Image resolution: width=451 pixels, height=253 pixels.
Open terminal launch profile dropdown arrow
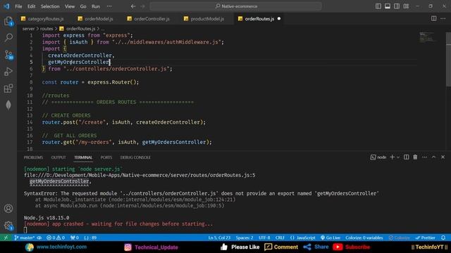(398, 157)
